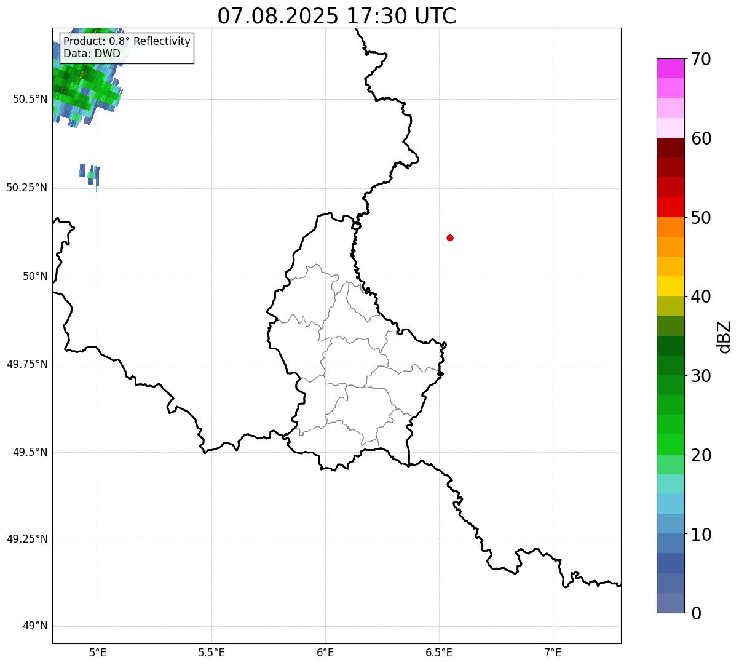Click the 49.25°N latitude label
This screenshot has height=665, width=739.
point(27,539)
